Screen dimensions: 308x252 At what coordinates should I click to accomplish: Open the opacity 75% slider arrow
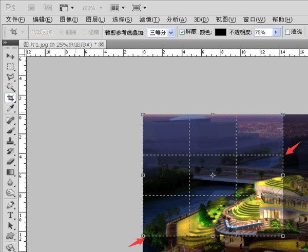point(276,32)
